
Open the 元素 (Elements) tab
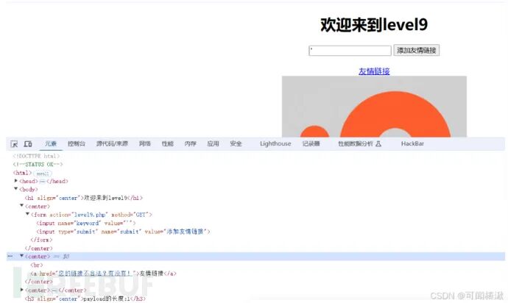51,143
